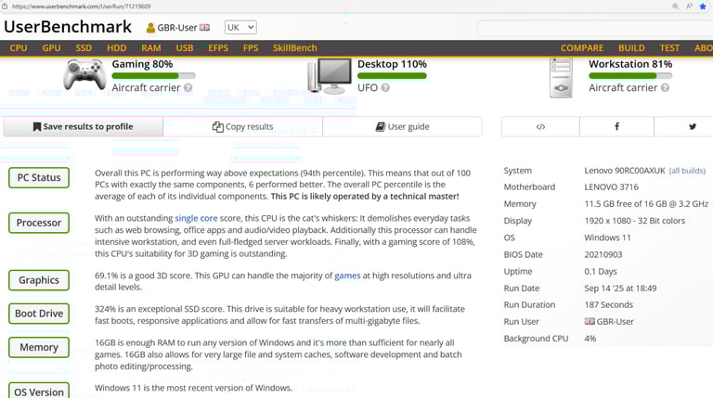713x398 pixels.
Task: Click the Graphics button
Action: 39,280
